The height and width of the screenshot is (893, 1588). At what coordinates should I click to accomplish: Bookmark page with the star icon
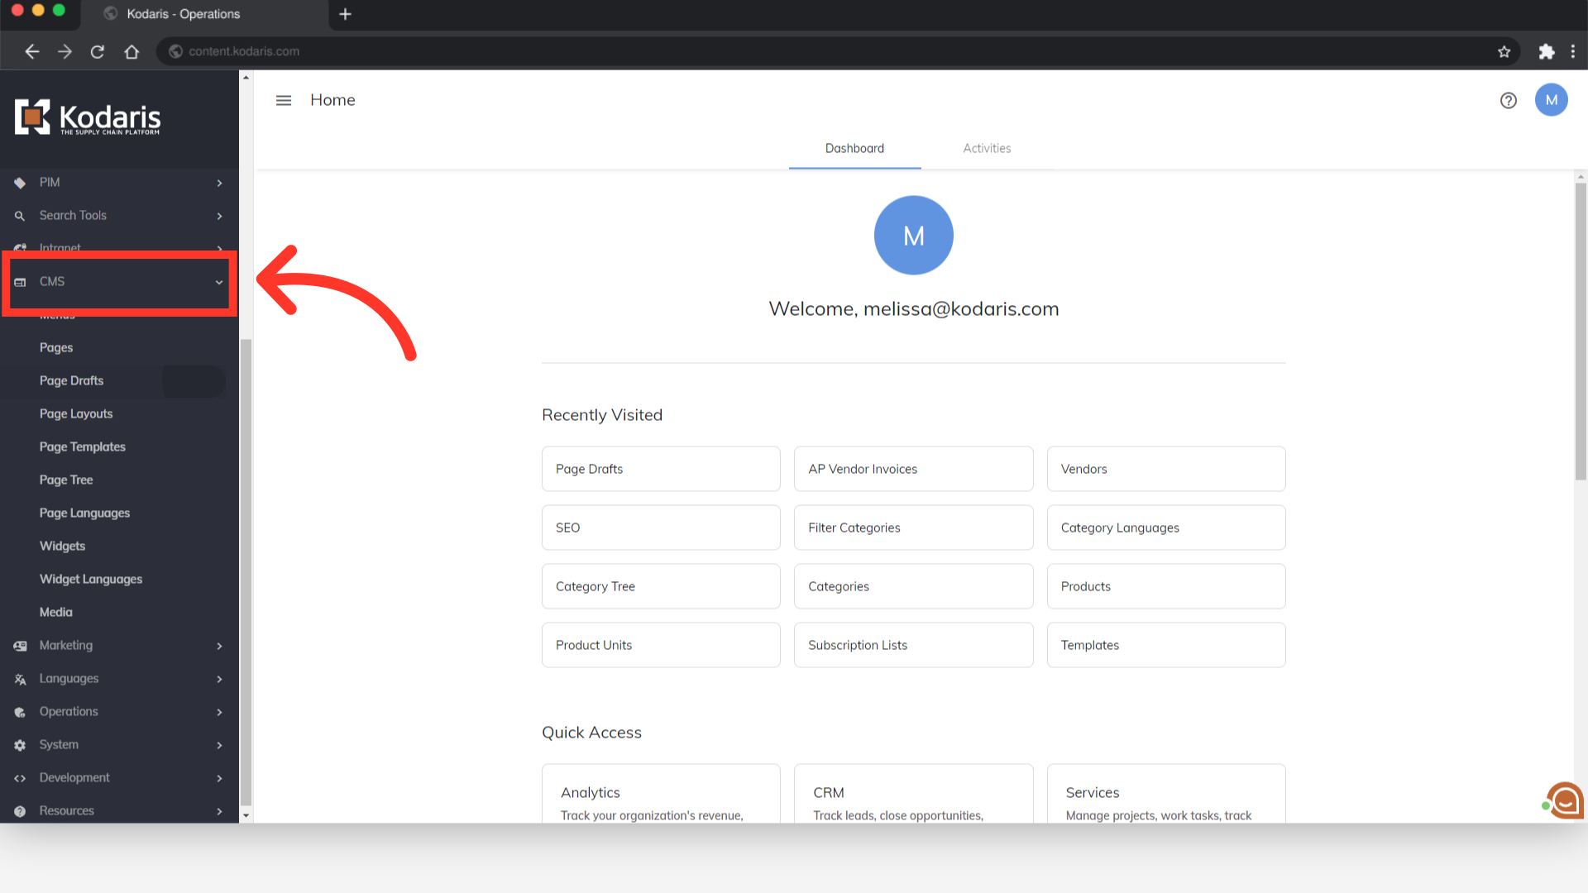[x=1504, y=51]
